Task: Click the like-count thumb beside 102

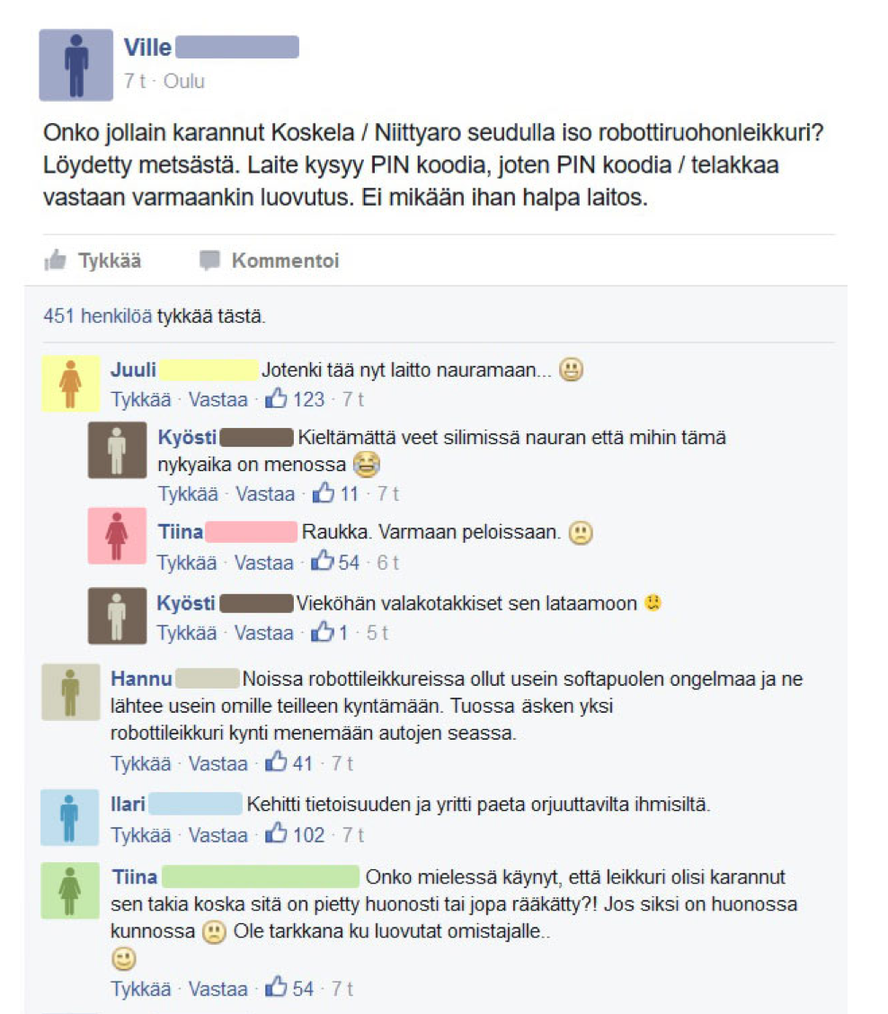Action: click(x=276, y=833)
